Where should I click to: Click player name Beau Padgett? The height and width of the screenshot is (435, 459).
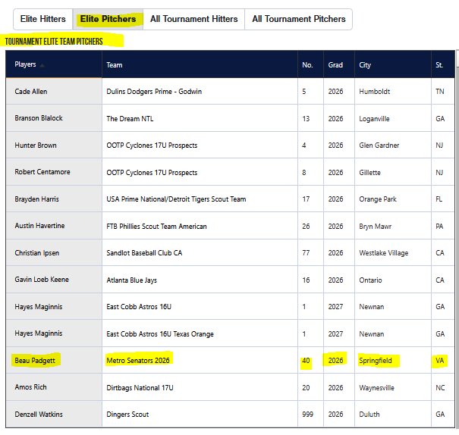(x=35, y=361)
